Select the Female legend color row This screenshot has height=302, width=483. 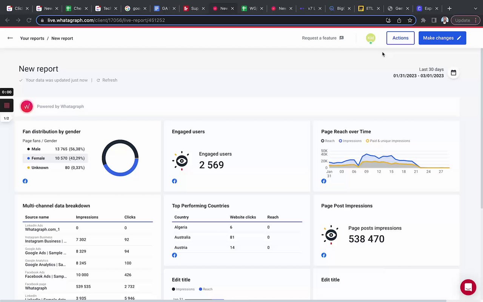[x=55, y=158]
